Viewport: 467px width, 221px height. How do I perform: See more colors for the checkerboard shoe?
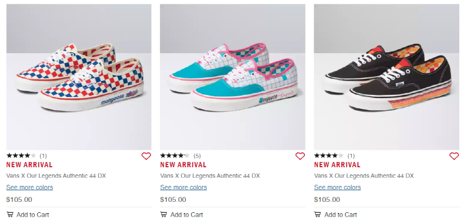[30, 188]
